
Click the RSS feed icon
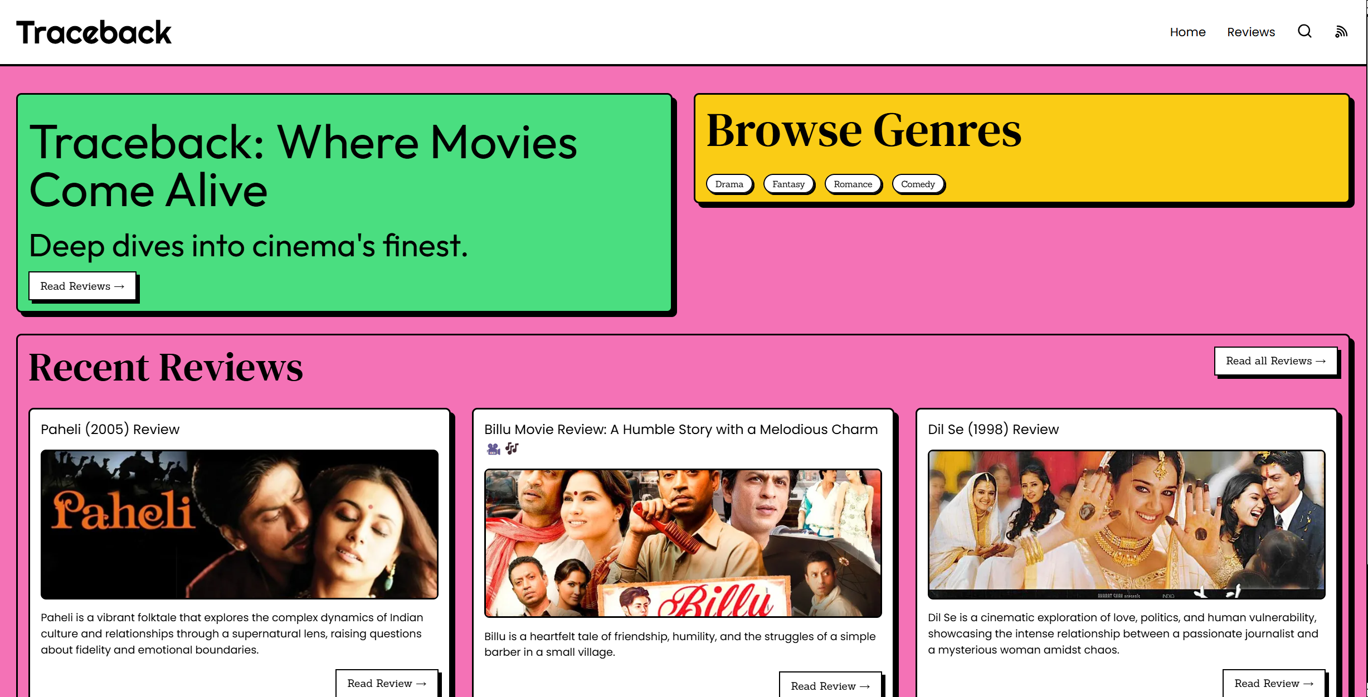tap(1341, 32)
